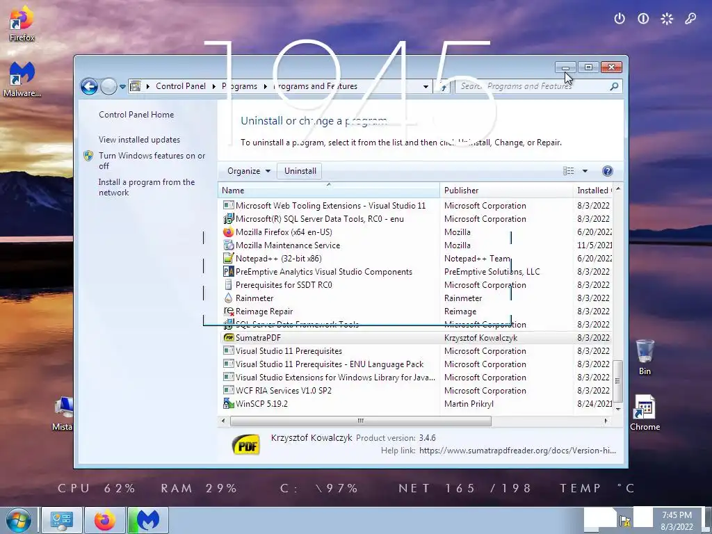Click the Rainmeter power icon on desktop
This screenshot has width=712, height=534.
pos(620,19)
